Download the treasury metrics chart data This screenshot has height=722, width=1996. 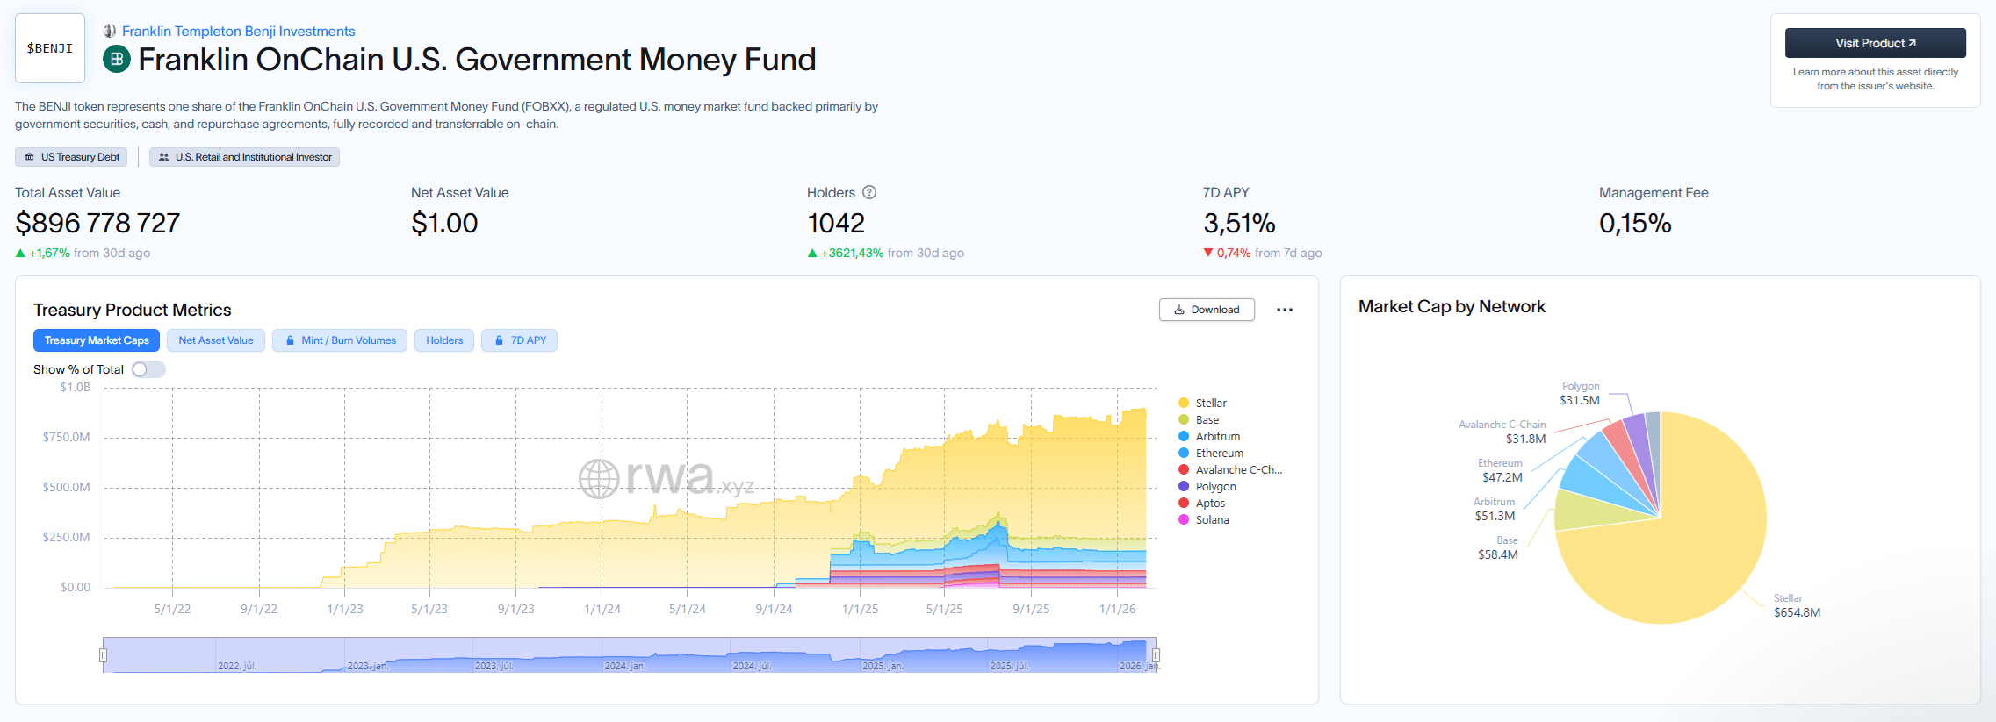click(1207, 310)
